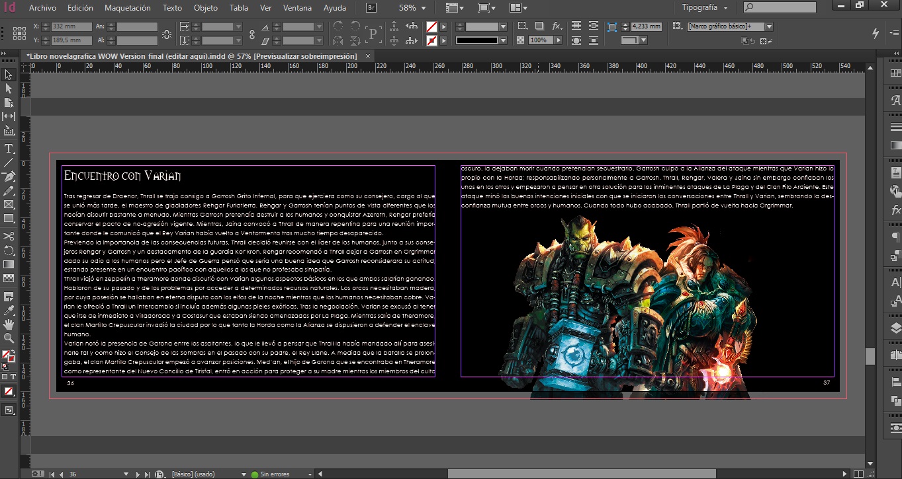Select the Scissors tool
Image resolution: width=902 pixels, height=479 pixels.
[x=9, y=236]
